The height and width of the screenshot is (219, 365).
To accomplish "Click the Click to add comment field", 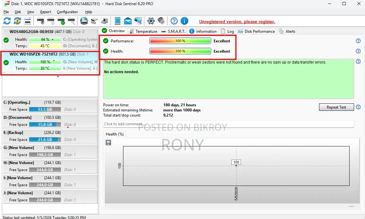I will [x=228, y=124].
